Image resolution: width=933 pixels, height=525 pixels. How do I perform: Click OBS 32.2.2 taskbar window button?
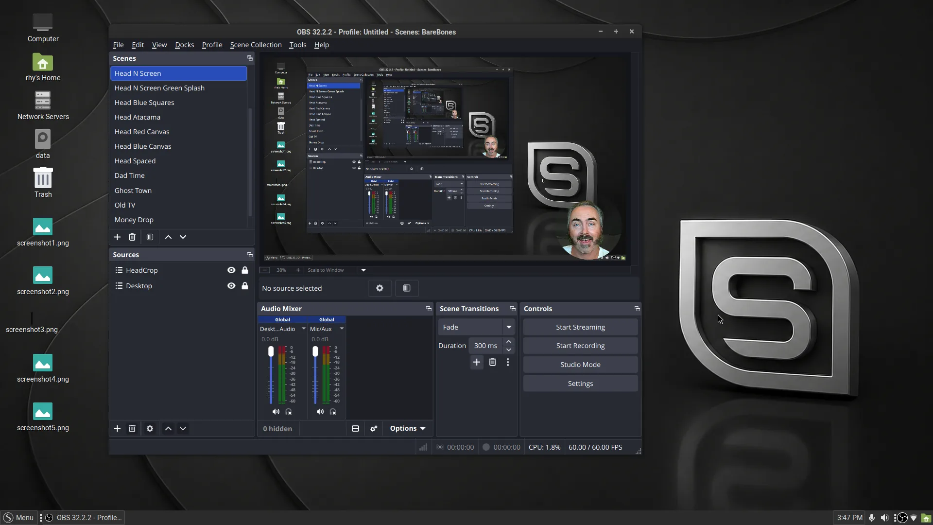84,518
